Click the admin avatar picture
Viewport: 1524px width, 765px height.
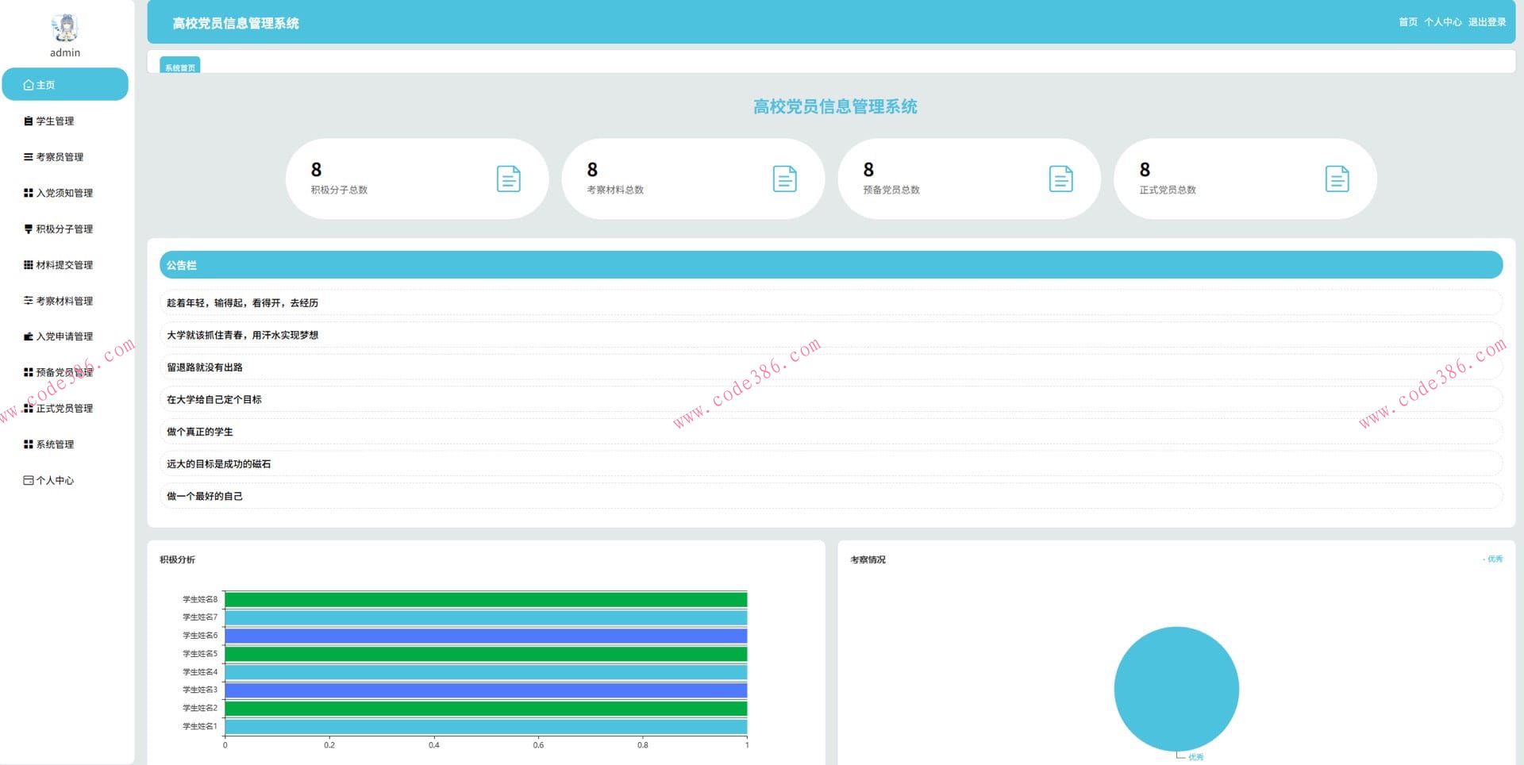[x=65, y=28]
